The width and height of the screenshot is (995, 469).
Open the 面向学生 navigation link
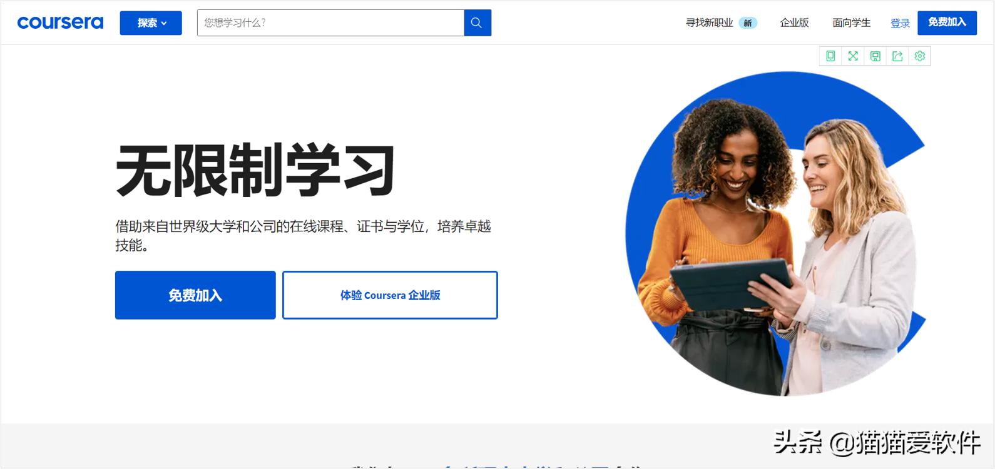851,23
